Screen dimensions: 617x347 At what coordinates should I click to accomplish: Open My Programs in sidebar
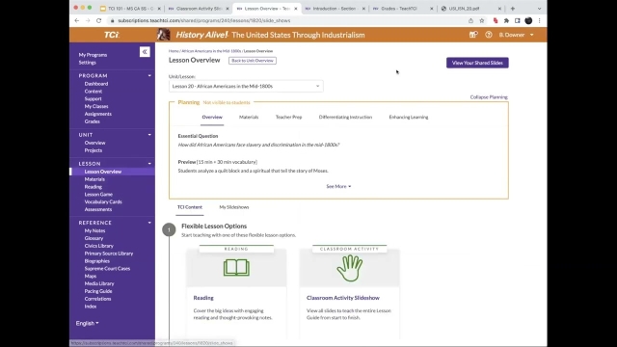click(93, 55)
